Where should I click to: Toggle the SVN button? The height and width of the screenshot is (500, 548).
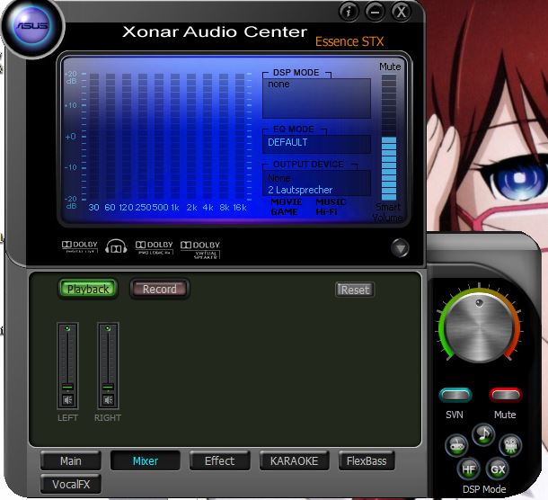coord(455,396)
